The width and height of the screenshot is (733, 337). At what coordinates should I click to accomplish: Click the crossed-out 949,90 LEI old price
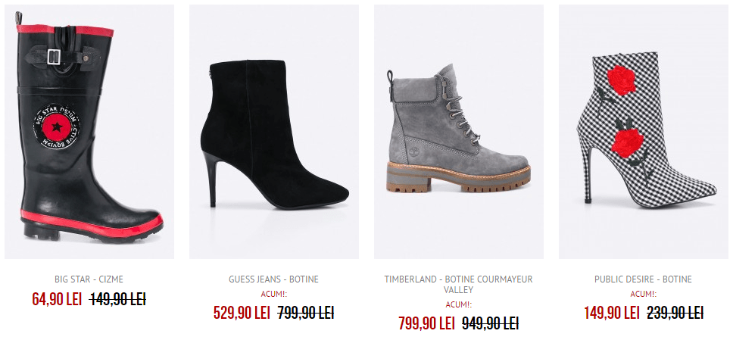[x=491, y=323]
